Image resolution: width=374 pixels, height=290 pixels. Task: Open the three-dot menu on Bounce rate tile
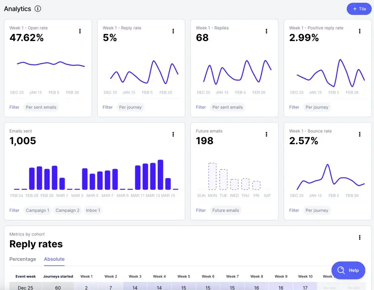[360, 134]
